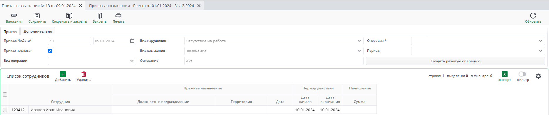
Task: Expand the Вид нарушения dropdown
Action: pos(359,41)
